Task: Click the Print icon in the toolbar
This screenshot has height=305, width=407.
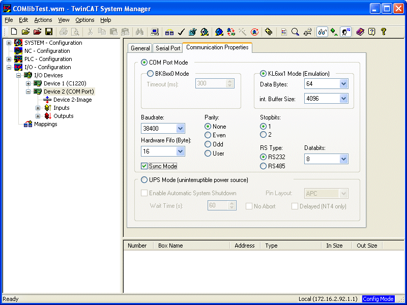Action: [x=63, y=32]
